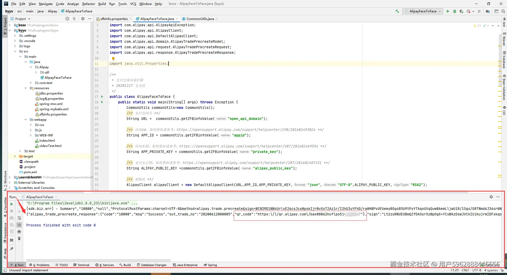Click Run with Coverage shield icon
The height and width of the screenshot is (275, 507).
[x=461, y=11]
